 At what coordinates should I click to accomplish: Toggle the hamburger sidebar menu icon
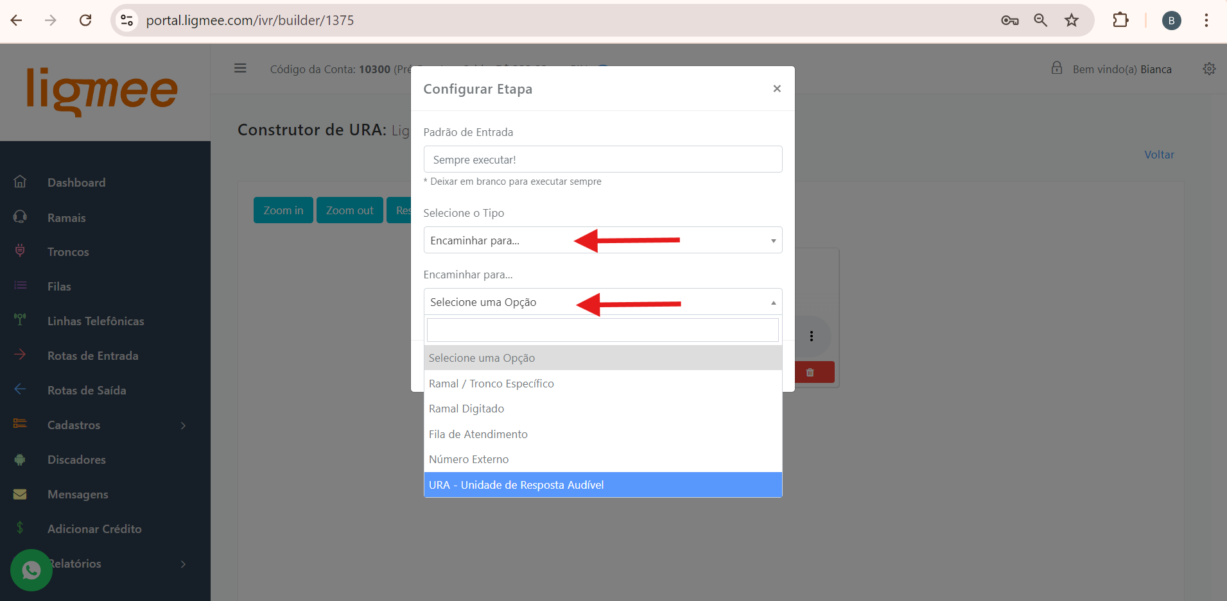coord(240,68)
